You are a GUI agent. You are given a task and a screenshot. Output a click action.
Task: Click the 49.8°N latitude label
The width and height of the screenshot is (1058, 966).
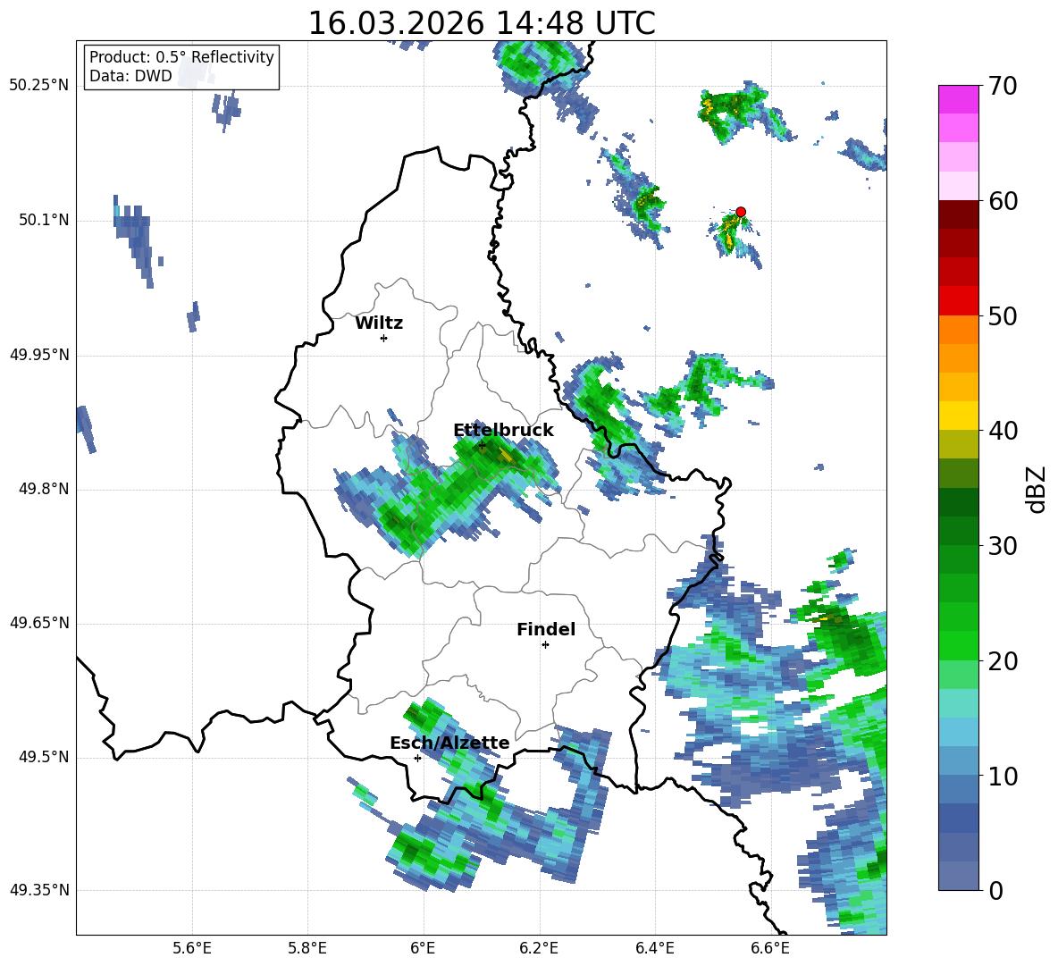point(44,489)
